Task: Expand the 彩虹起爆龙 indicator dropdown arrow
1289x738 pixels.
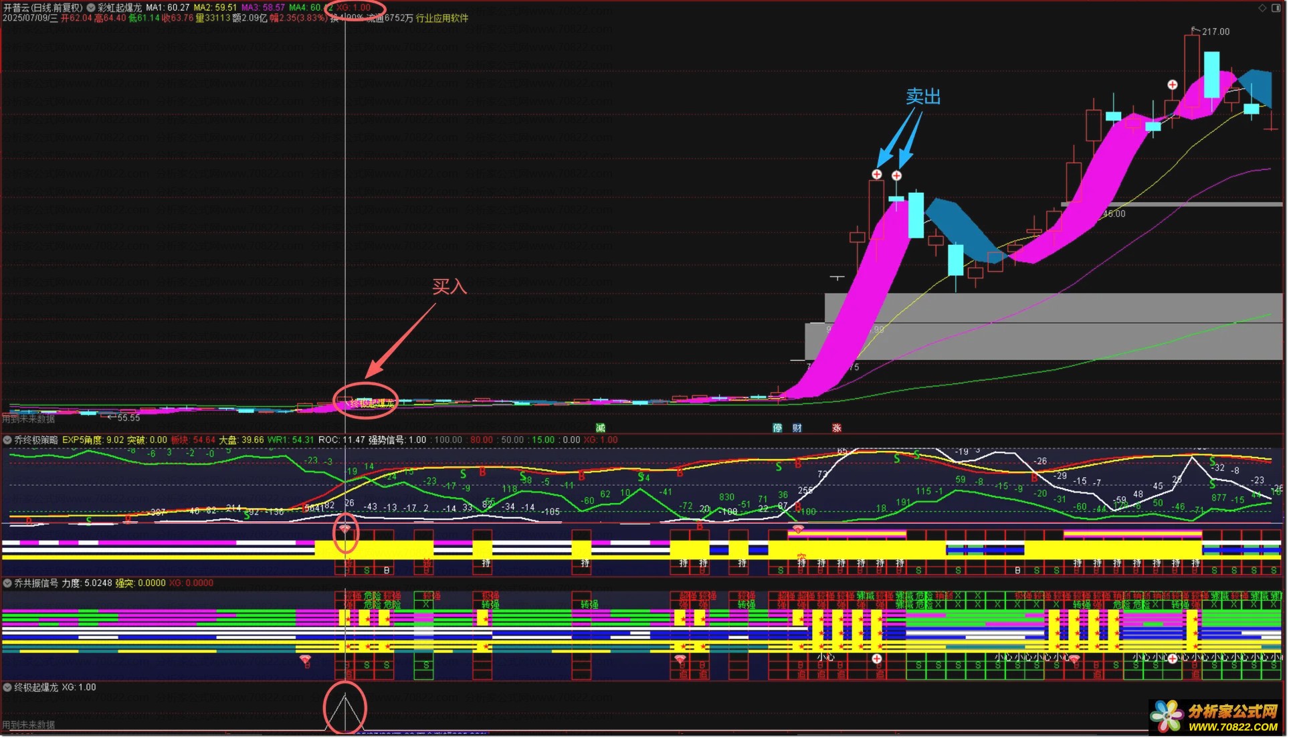Action: tap(91, 7)
